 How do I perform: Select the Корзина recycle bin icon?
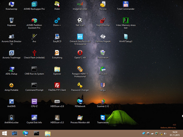point(12,20)
